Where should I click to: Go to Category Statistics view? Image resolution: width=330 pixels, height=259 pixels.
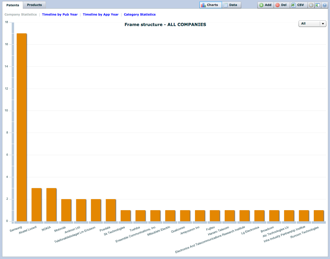point(139,14)
